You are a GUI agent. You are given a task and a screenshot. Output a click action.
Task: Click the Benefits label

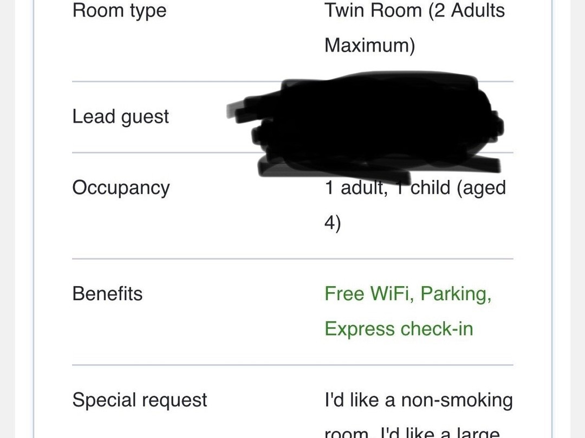[107, 294]
